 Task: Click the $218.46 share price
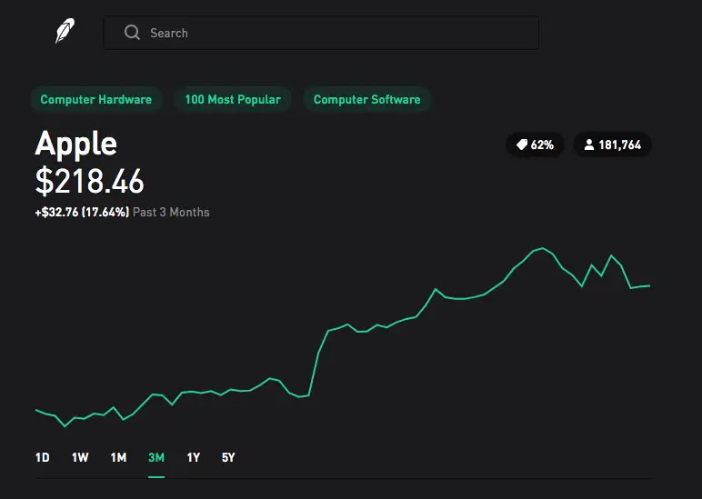click(90, 181)
